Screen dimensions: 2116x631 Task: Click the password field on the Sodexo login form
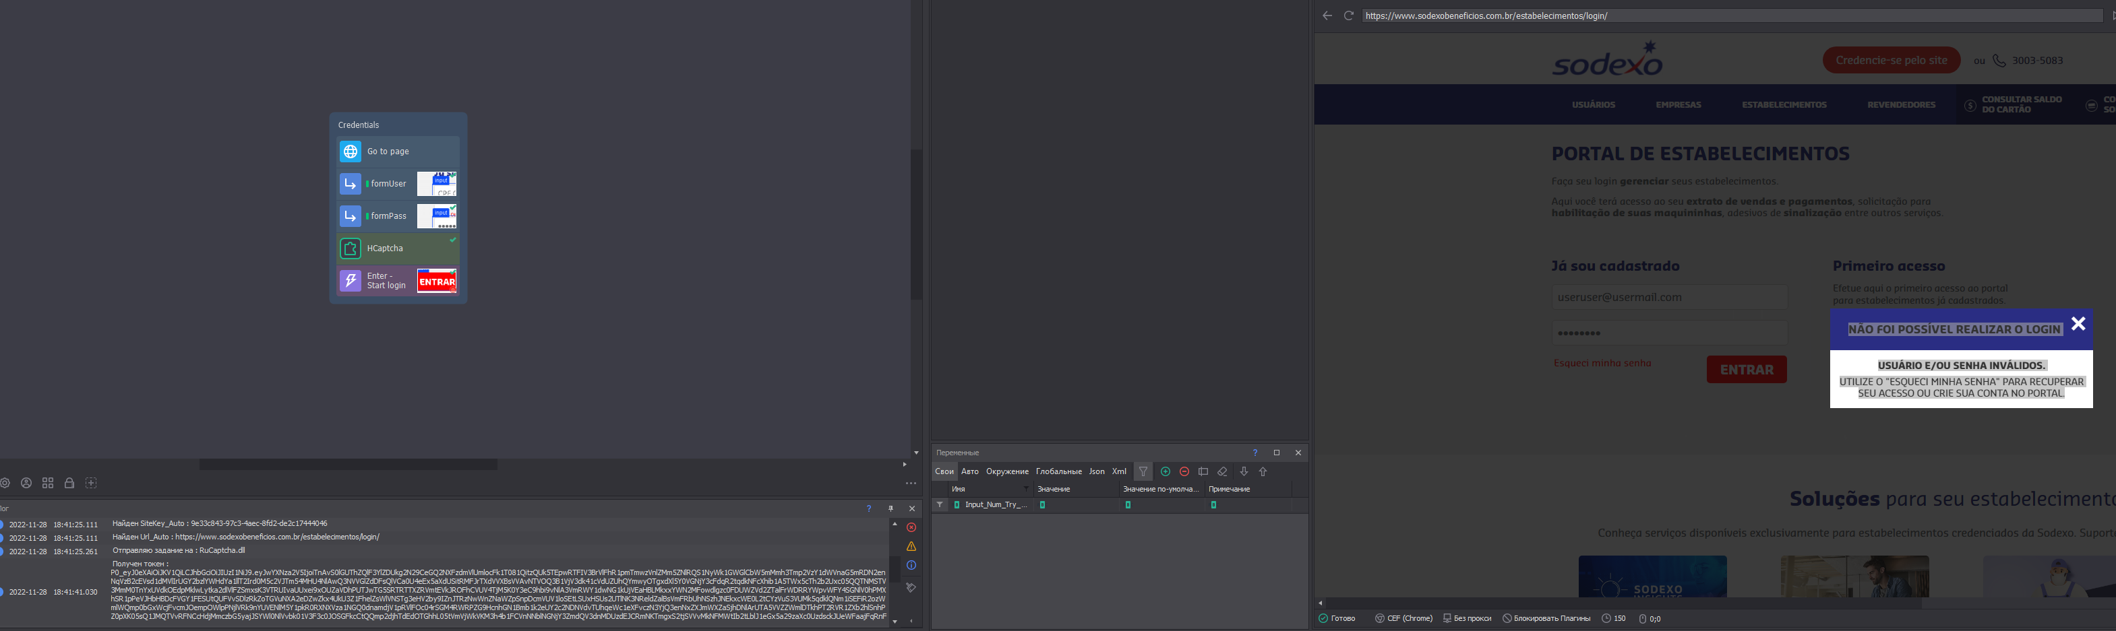point(1669,333)
